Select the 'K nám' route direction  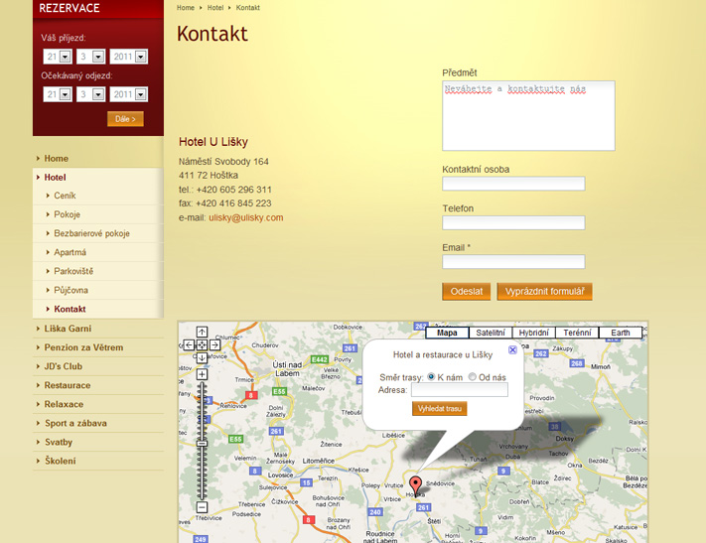(x=431, y=377)
